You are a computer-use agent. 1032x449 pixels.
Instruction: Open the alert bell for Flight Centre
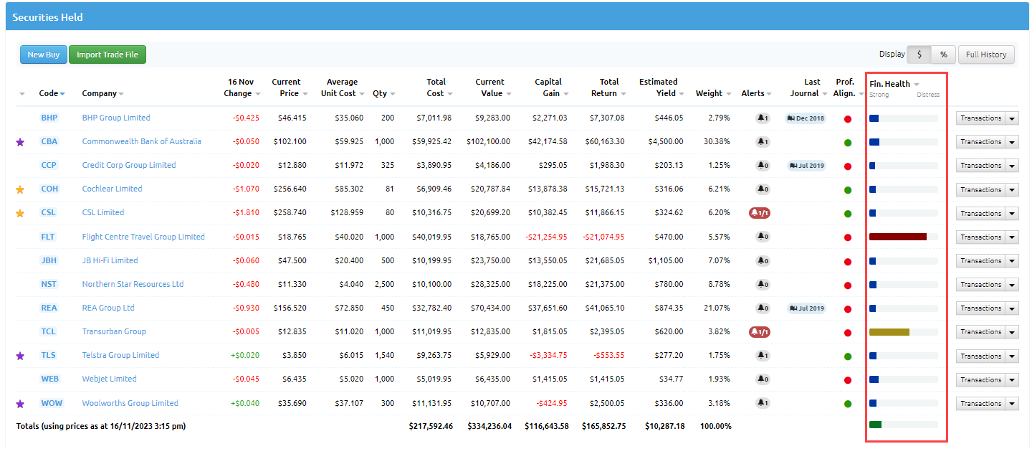click(763, 237)
